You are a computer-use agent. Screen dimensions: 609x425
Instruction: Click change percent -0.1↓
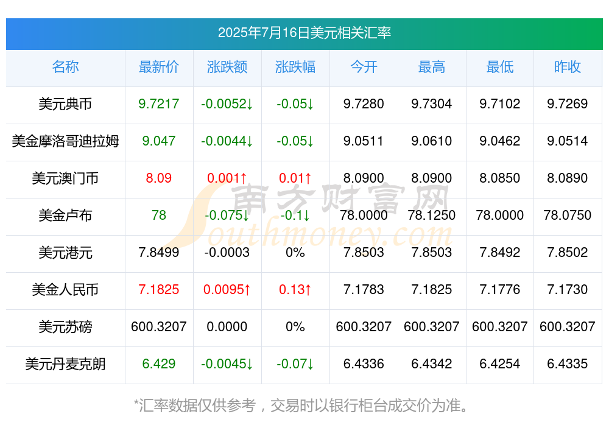pos(295,215)
